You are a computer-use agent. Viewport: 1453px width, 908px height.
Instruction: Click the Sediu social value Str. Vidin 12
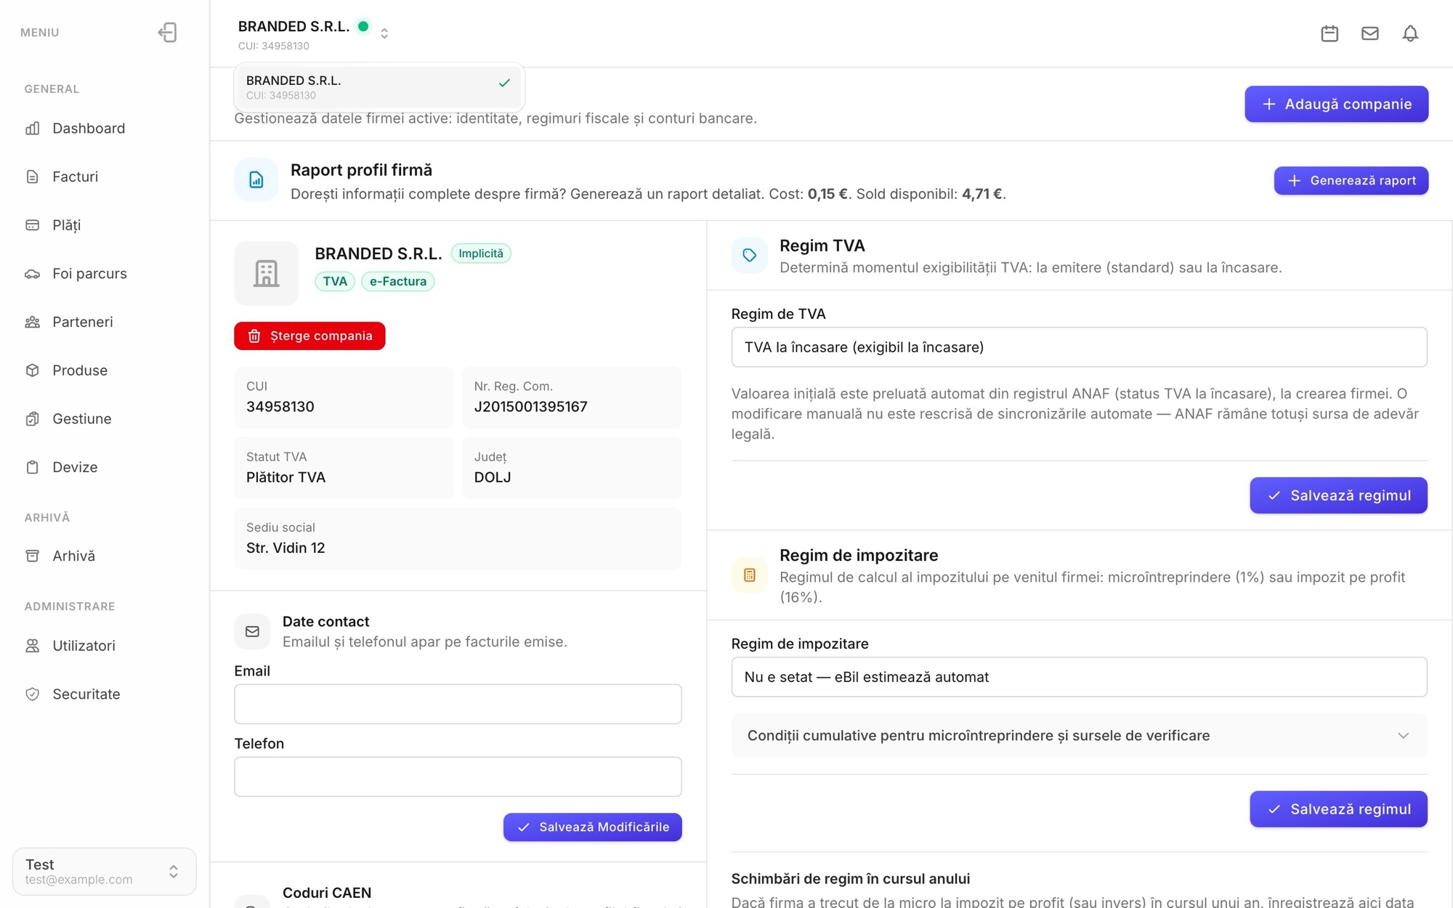pyautogui.click(x=286, y=548)
